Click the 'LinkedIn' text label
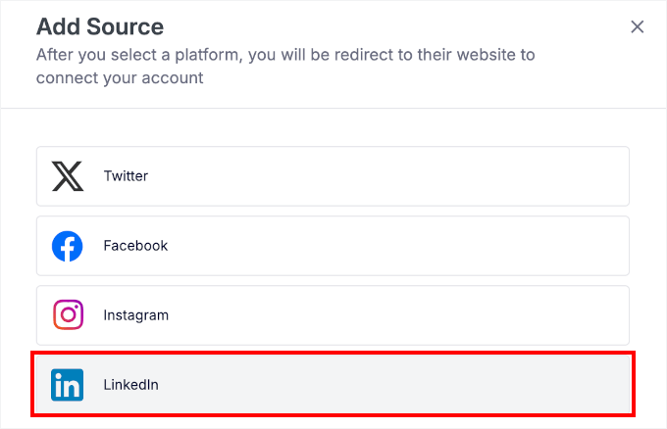The image size is (667, 429). pyautogui.click(x=130, y=385)
